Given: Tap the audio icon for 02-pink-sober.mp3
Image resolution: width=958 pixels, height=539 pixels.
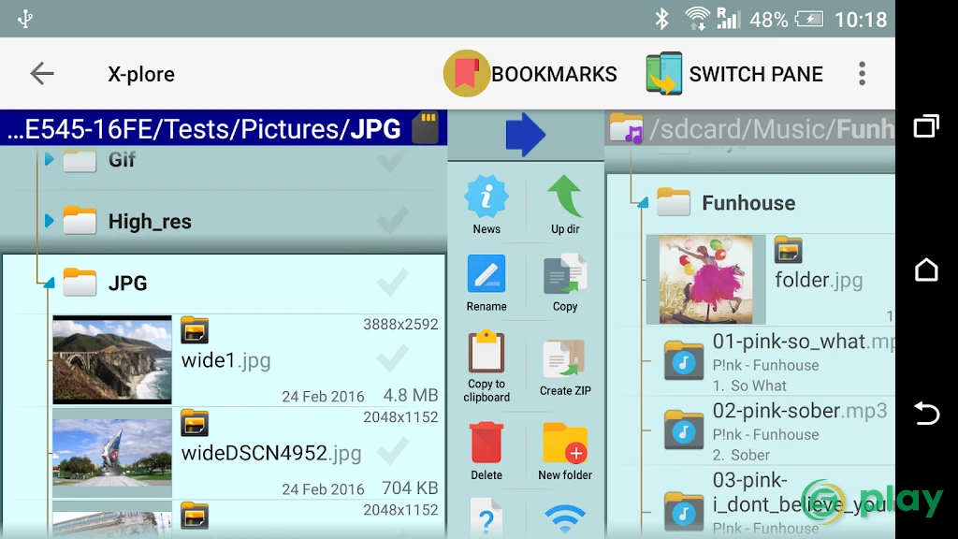Looking at the screenshot, I should coord(684,430).
